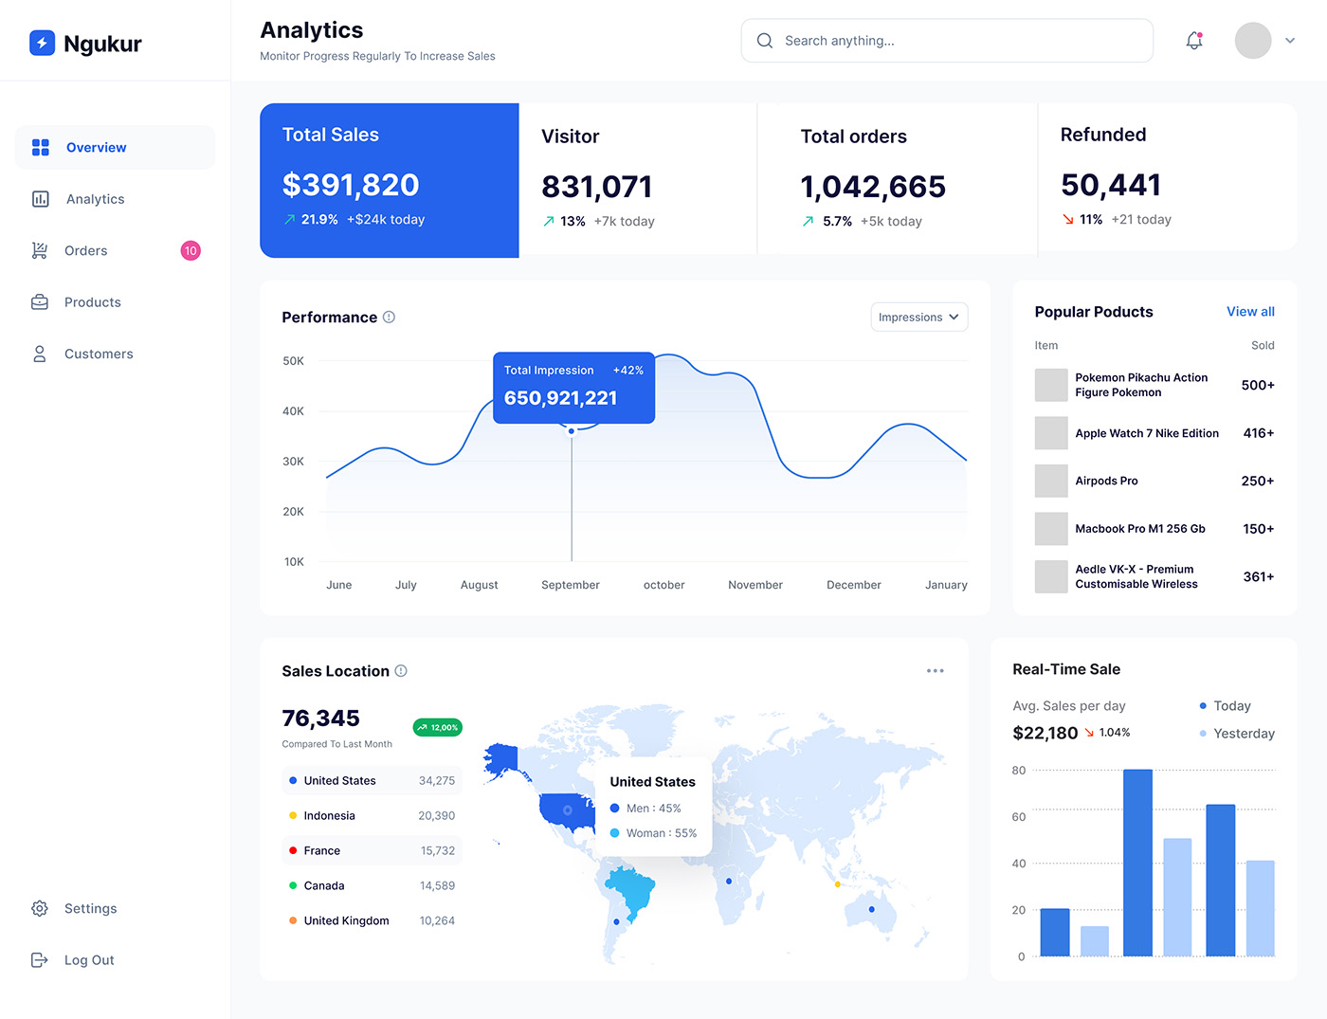The image size is (1327, 1019).
Task: Click the Search anything field
Action: (x=948, y=41)
